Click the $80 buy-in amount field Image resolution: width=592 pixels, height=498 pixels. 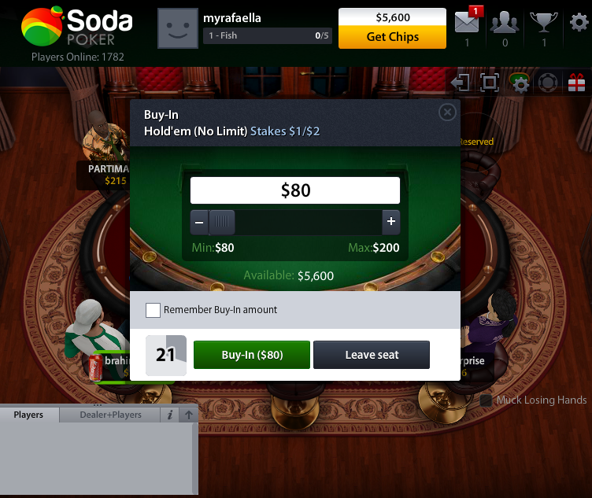(x=295, y=190)
